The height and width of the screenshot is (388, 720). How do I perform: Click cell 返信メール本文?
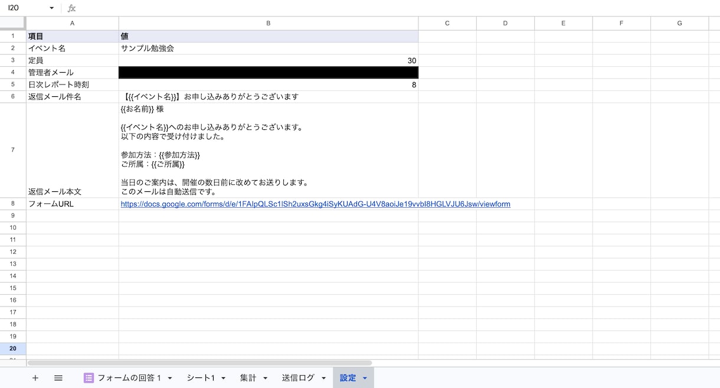pos(73,150)
